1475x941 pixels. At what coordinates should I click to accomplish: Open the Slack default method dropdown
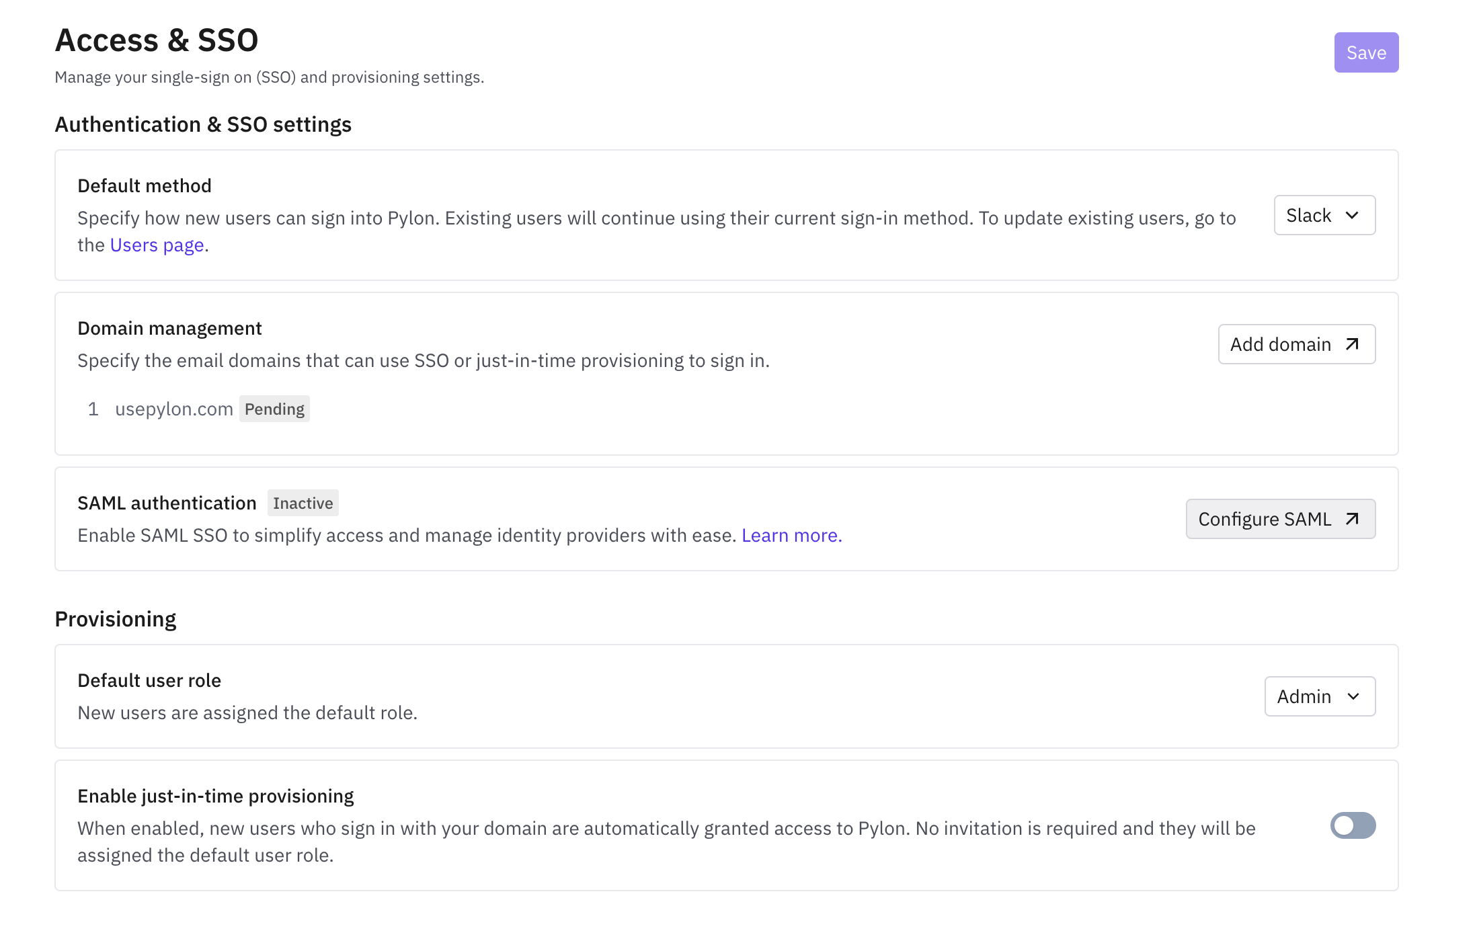click(1324, 215)
